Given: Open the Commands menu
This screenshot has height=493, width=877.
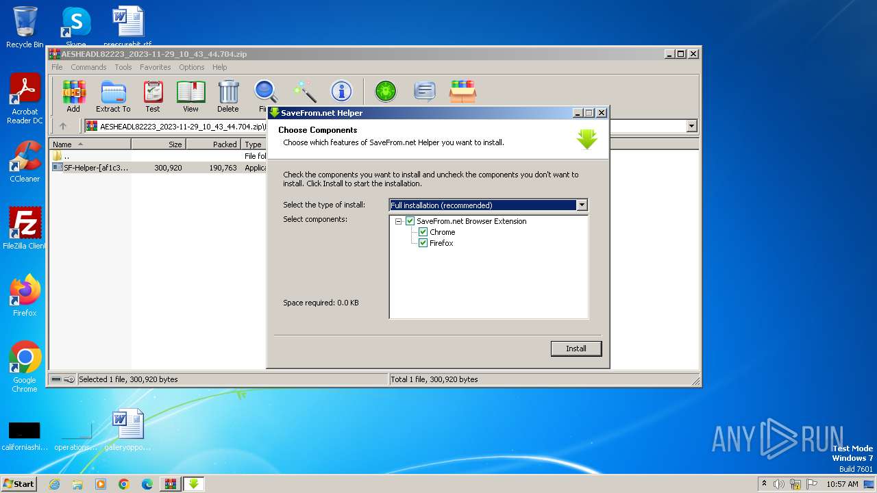Looking at the screenshot, I should coord(88,67).
